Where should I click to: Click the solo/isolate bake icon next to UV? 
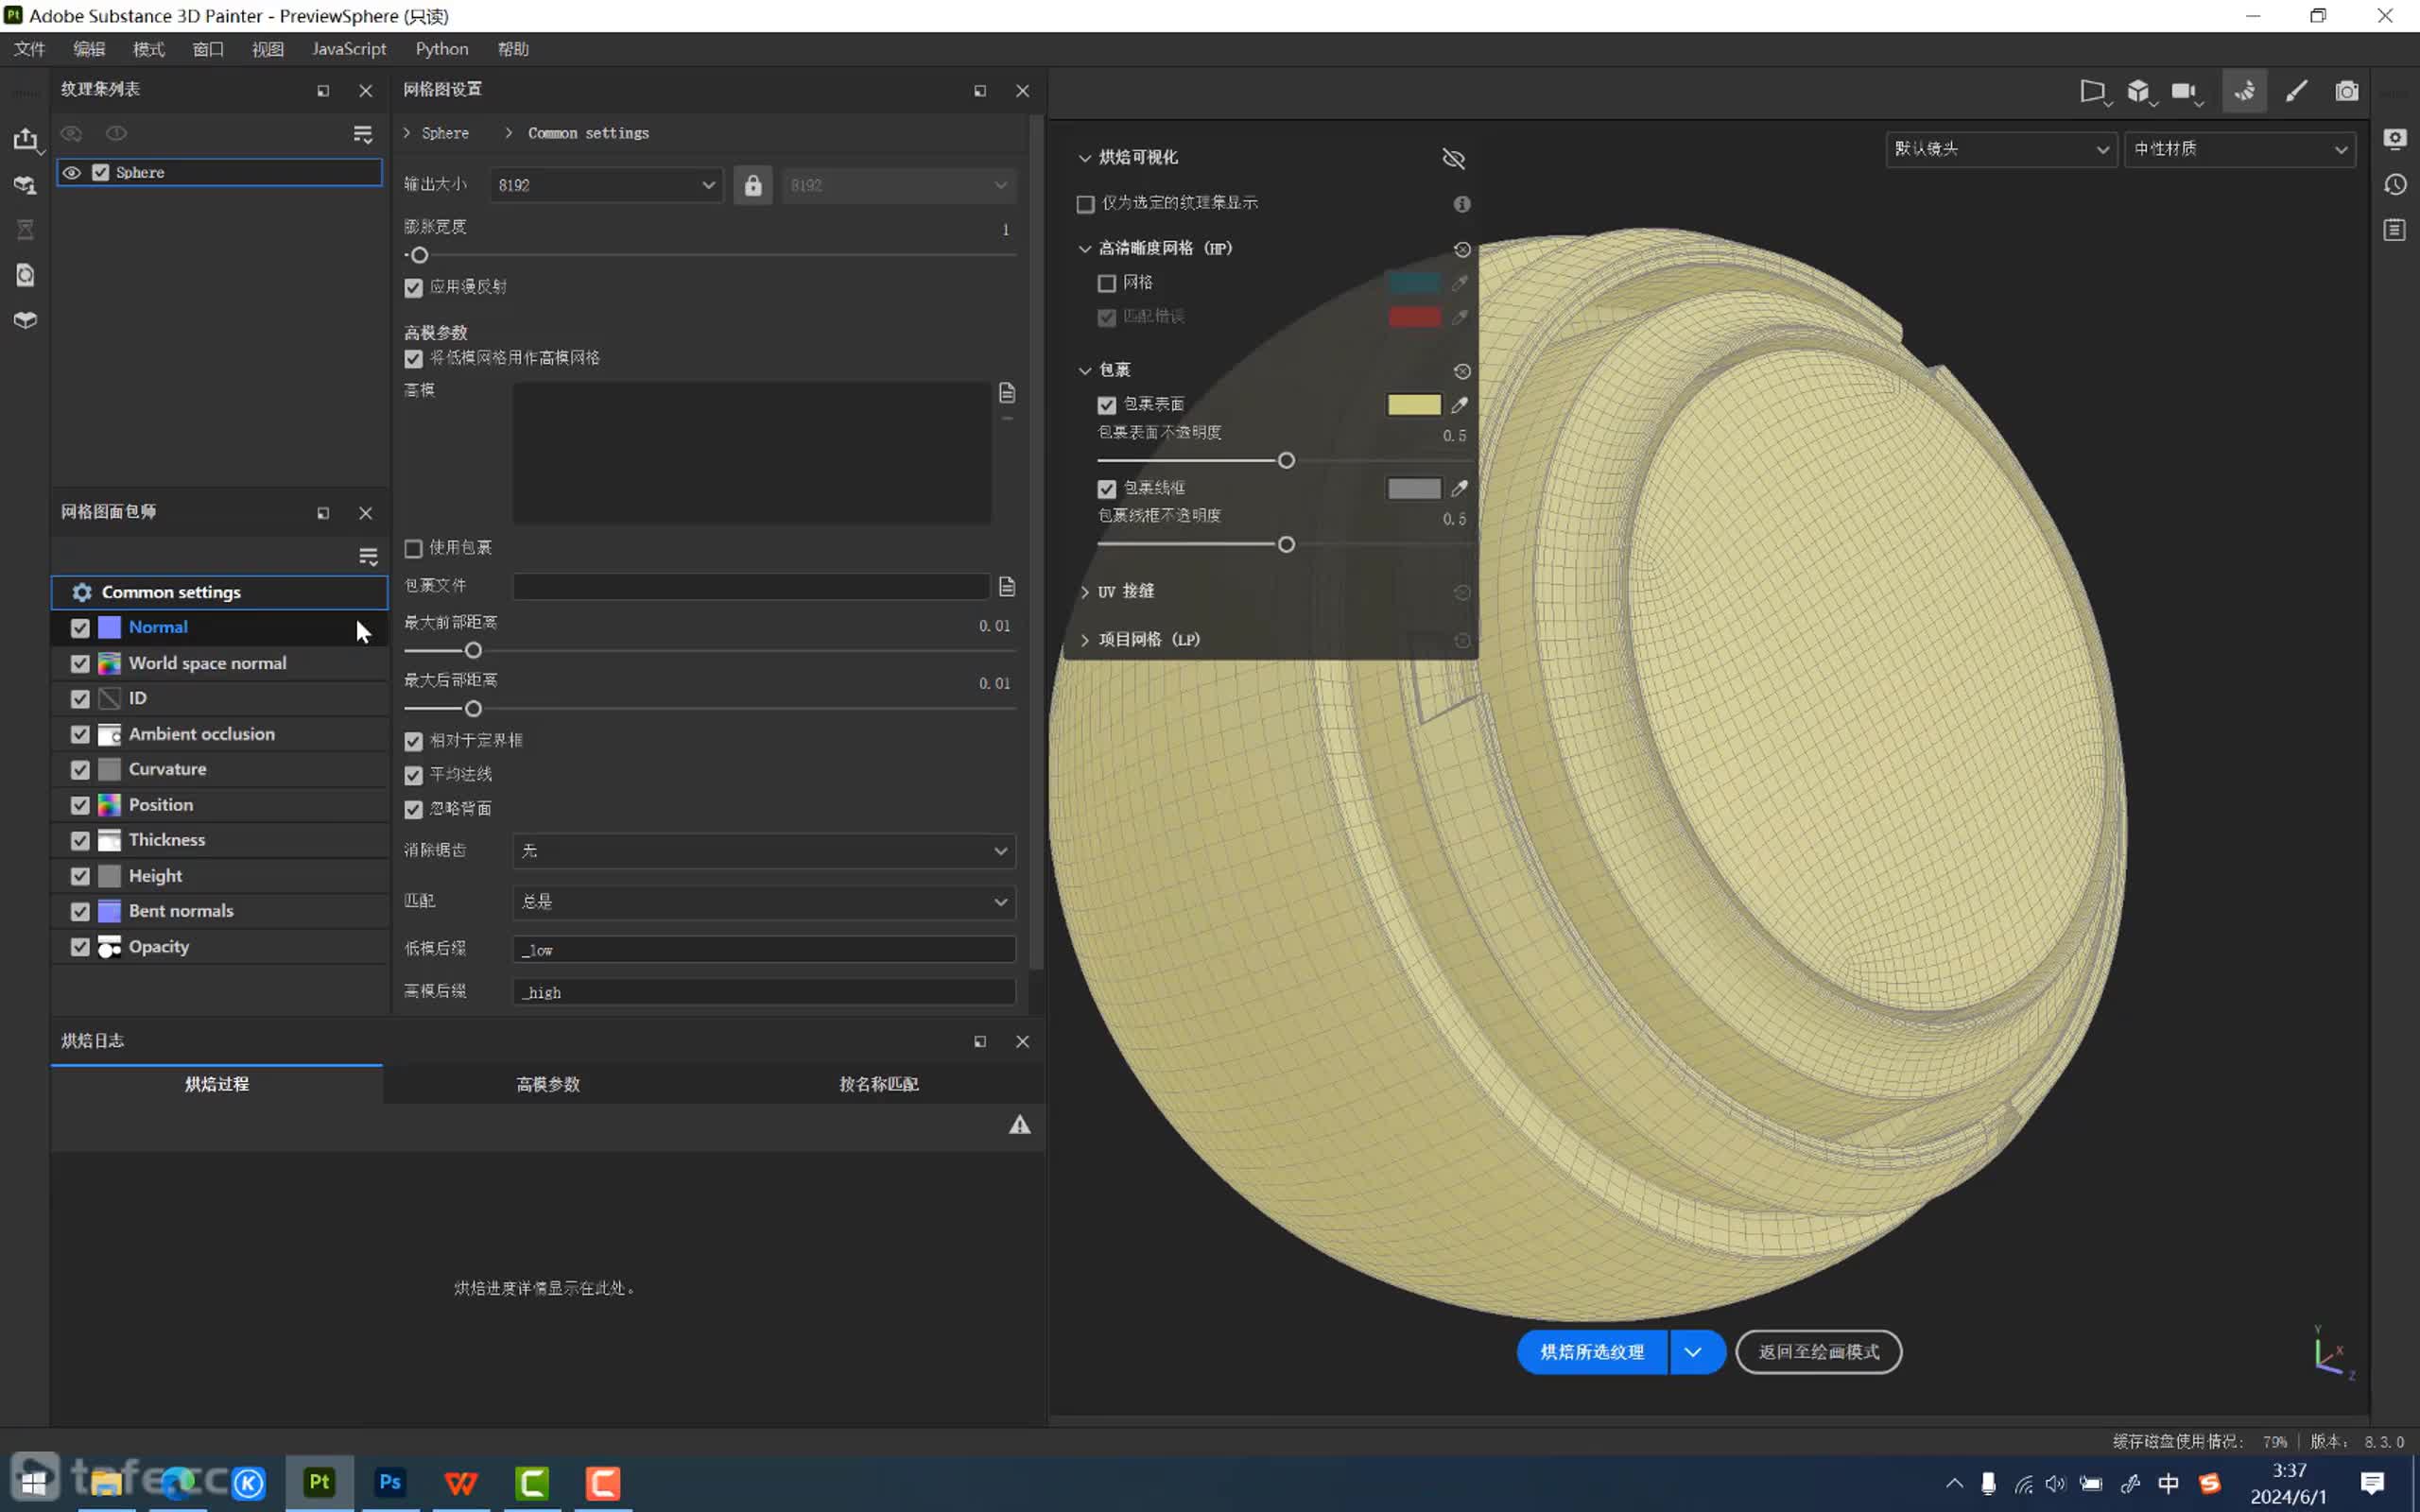1461,591
